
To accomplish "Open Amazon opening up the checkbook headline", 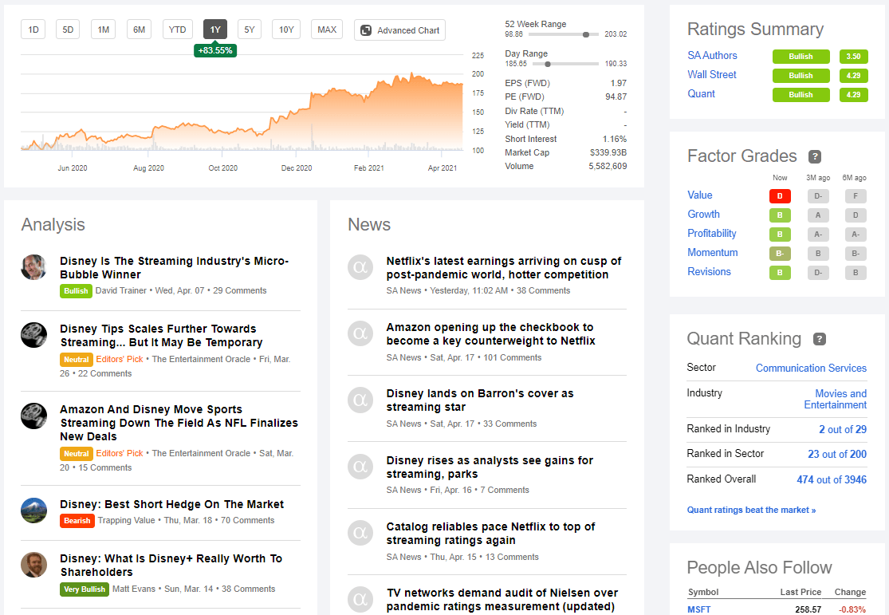I will coord(490,334).
